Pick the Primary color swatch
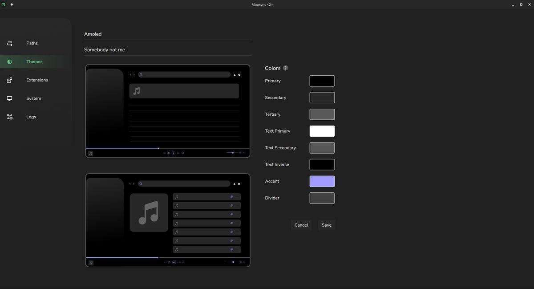 322,81
